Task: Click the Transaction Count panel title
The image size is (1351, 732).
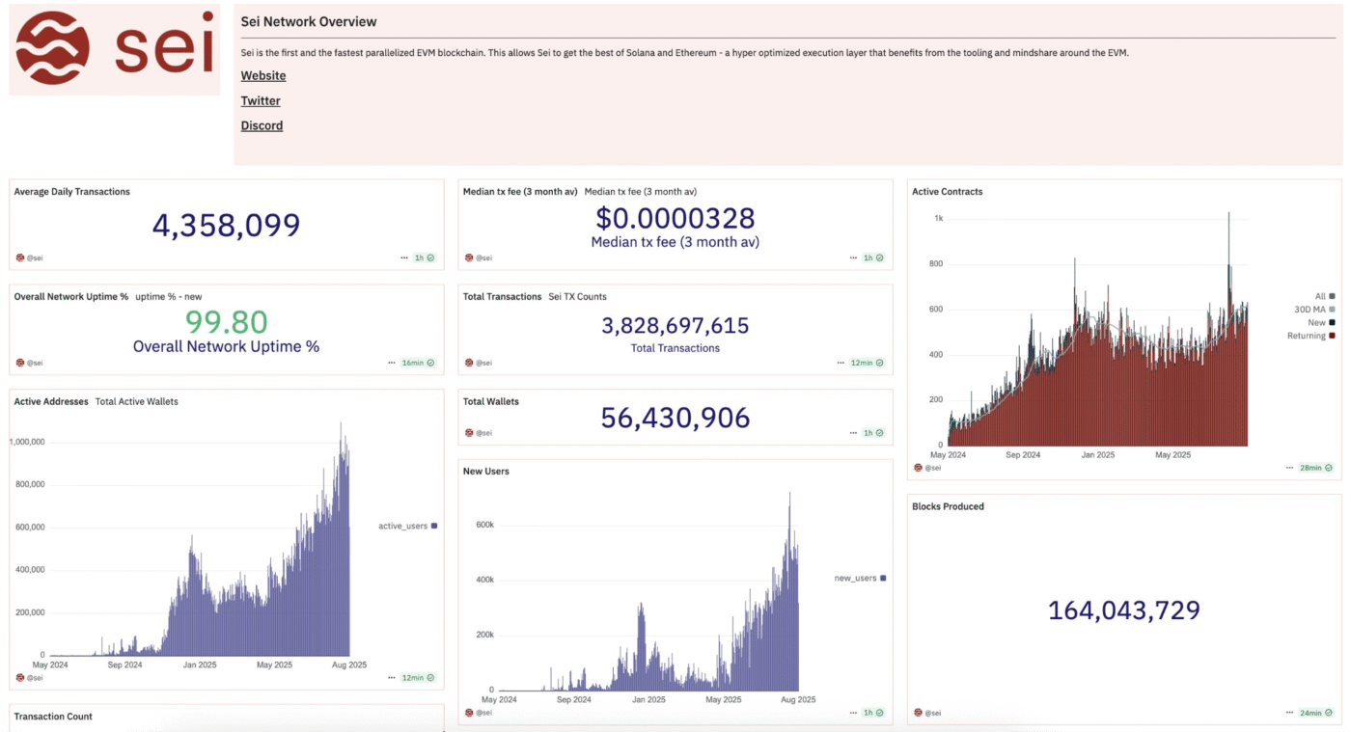Action: click(x=53, y=717)
